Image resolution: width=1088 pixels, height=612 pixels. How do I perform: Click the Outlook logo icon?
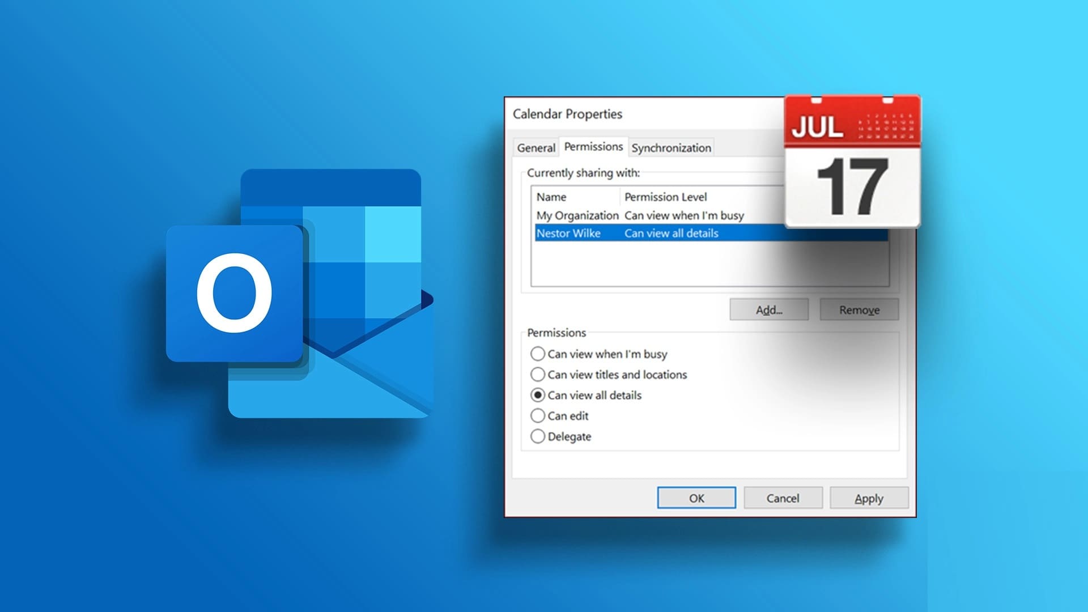click(299, 294)
